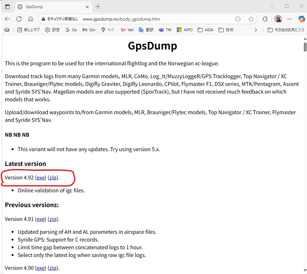
Task: Open the AIDA bookmarks folder
Action: coord(205,30)
